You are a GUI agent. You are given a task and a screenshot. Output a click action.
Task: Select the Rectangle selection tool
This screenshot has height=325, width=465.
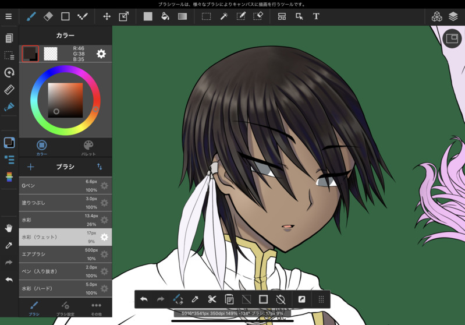point(207,16)
